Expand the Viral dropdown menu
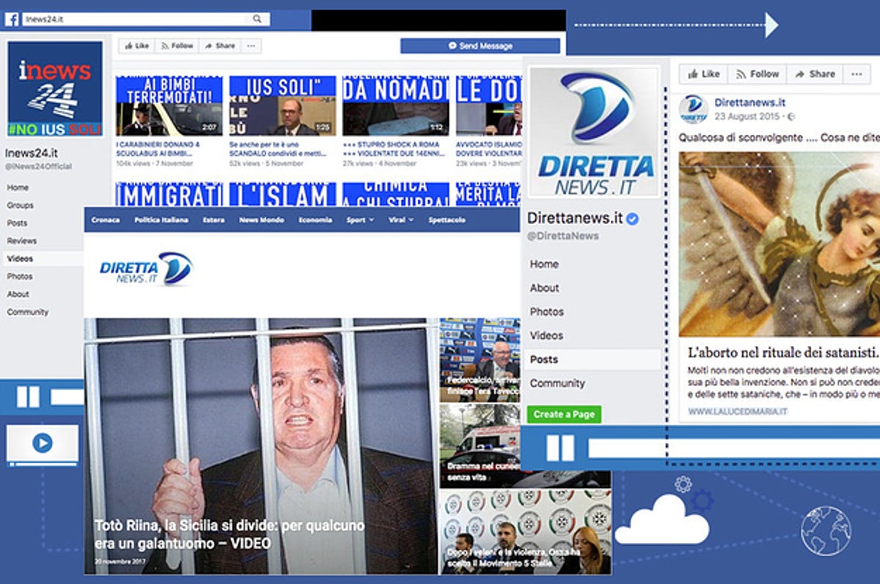 400,220
